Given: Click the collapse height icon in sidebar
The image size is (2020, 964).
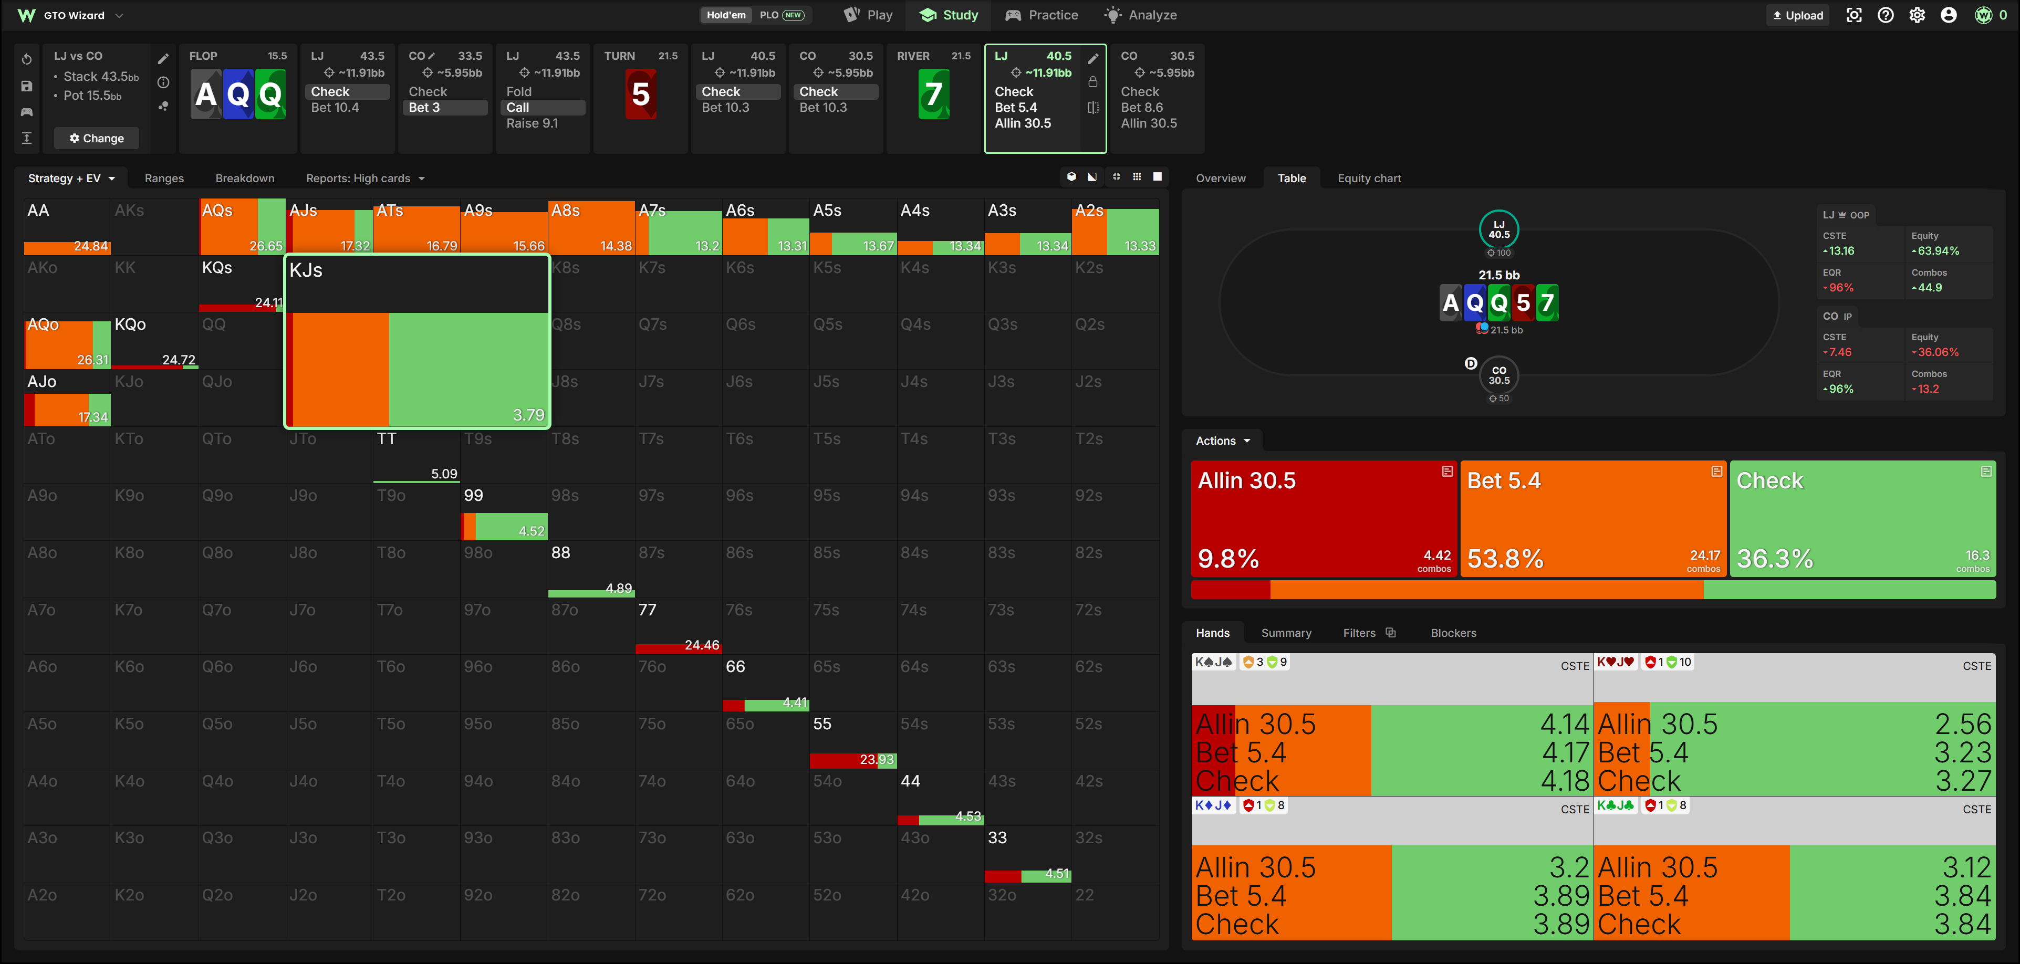Looking at the screenshot, I should click(27, 138).
